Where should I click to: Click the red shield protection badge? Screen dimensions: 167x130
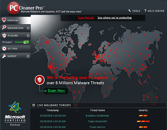[40, 80]
